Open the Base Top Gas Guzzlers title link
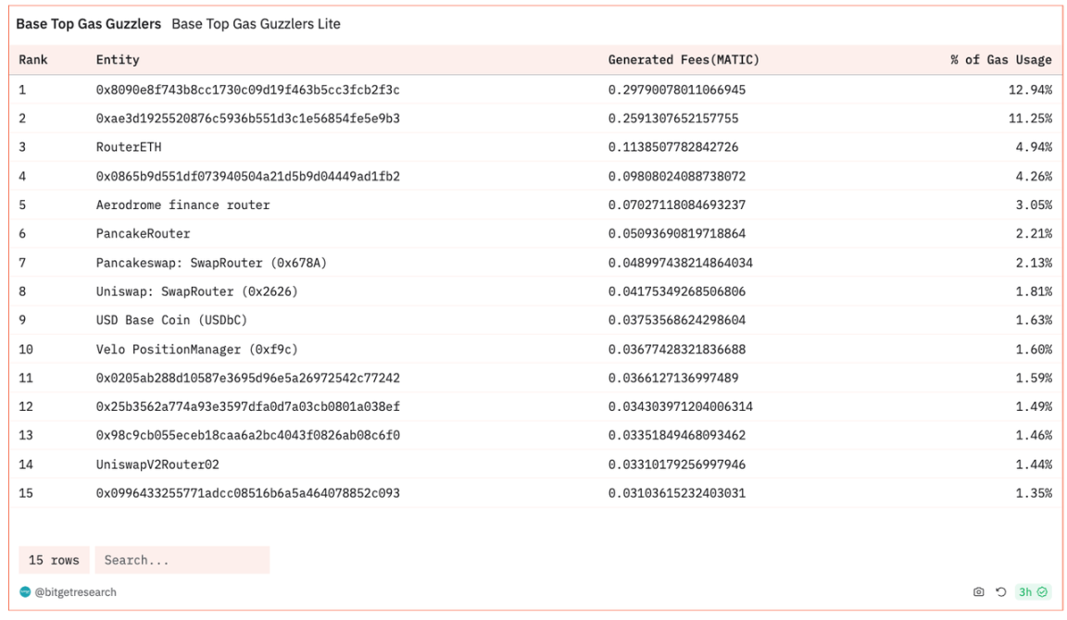This screenshot has width=1067, height=620. [x=88, y=24]
